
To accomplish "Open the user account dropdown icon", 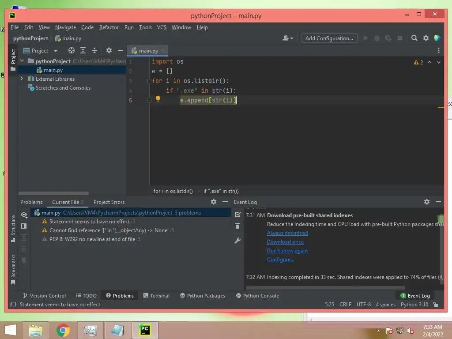I will [x=288, y=38].
